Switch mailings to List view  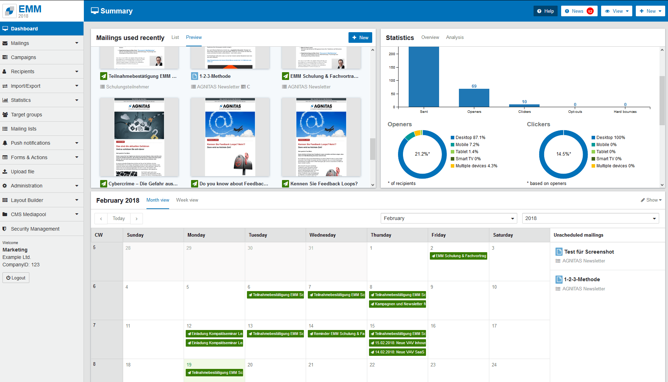(x=175, y=37)
